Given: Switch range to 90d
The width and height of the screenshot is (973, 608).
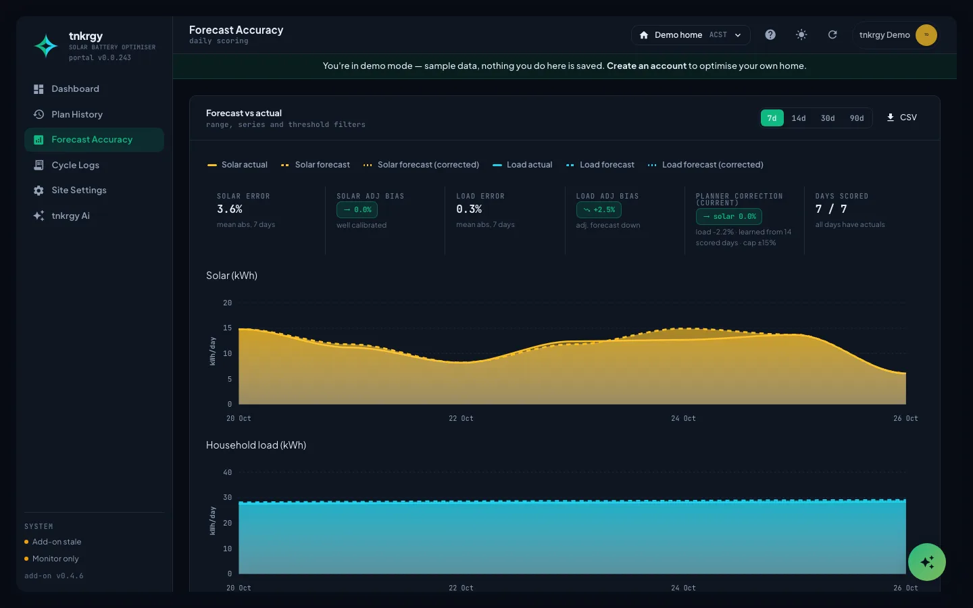Looking at the screenshot, I should pyautogui.click(x=857, y=118).
